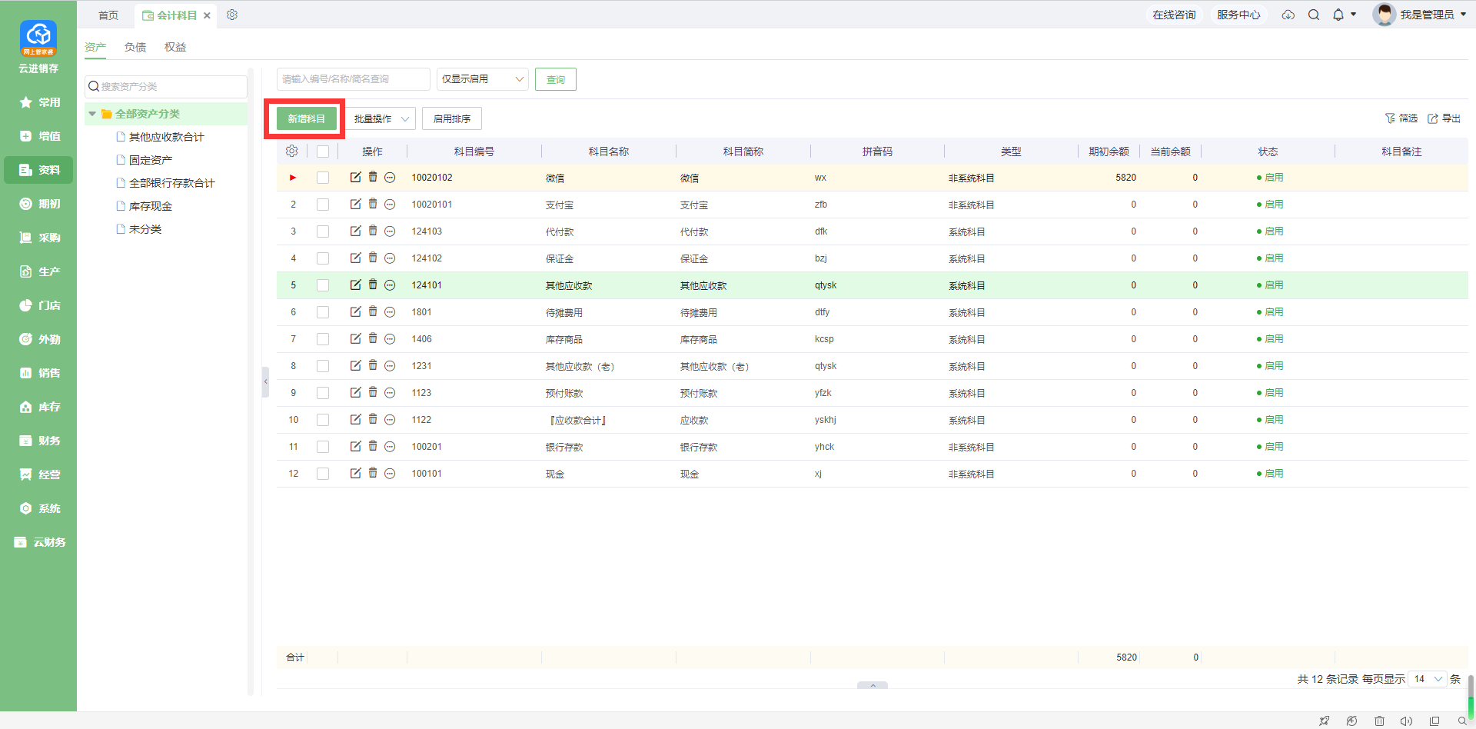Focus the 编号/名称/简名 query field
Screen dimensions: 1476x729
(x=354, y=79)
